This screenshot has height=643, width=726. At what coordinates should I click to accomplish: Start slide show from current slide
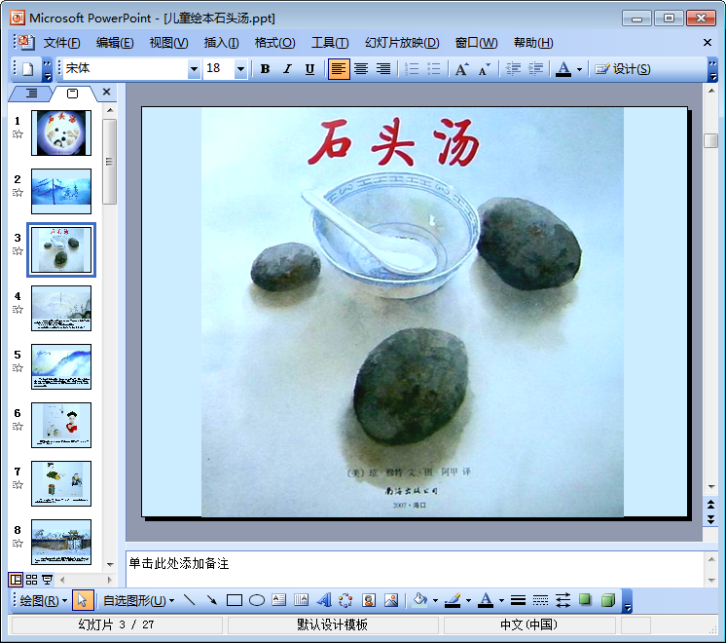(x=47, y=579)
